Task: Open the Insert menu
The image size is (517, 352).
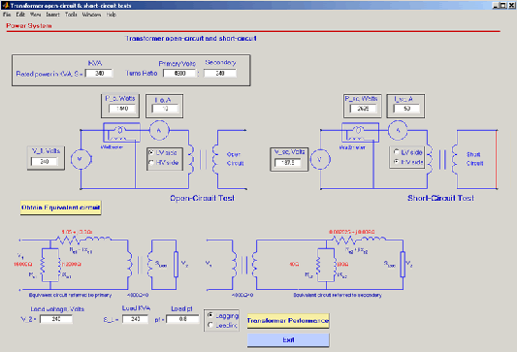Action: (x=52, y=15)
